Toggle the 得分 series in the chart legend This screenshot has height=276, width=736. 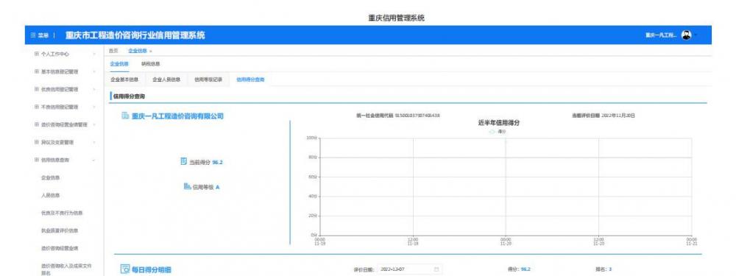point(498,132)
